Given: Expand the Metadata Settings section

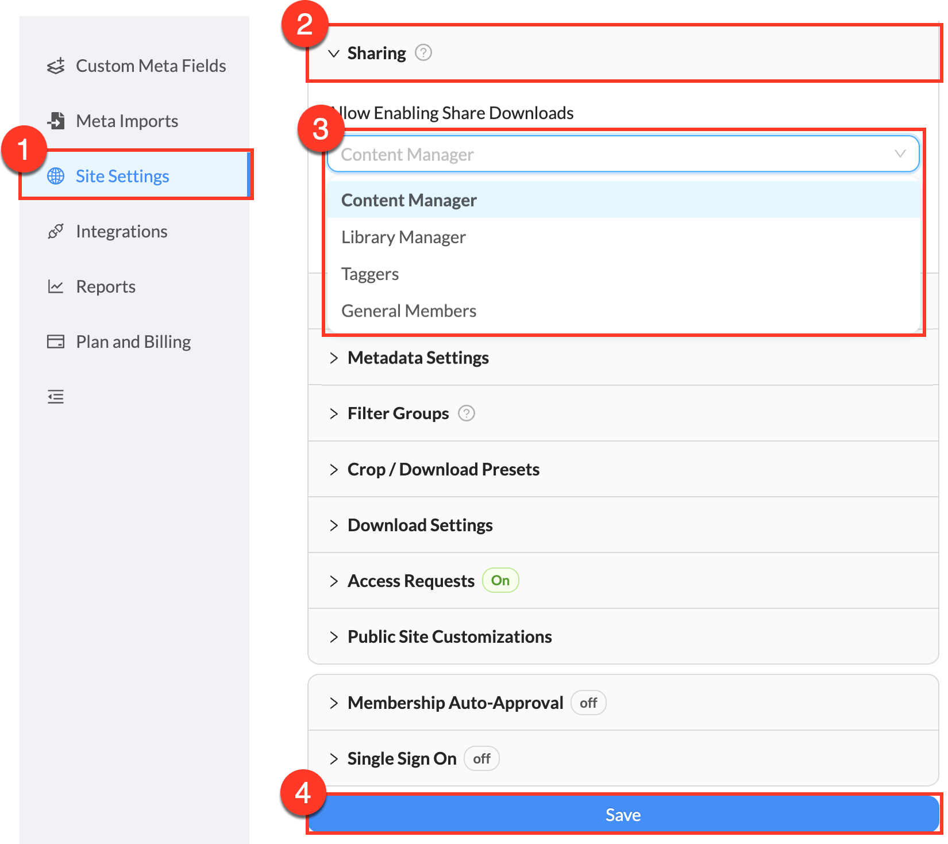Looking at the screenshot, I should 418,358.
